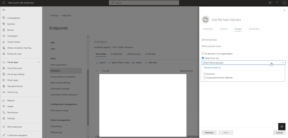Open the feedback chat icon
Image resolution: width=288 pixels, height=138 pixels.
tap(282, 127)
